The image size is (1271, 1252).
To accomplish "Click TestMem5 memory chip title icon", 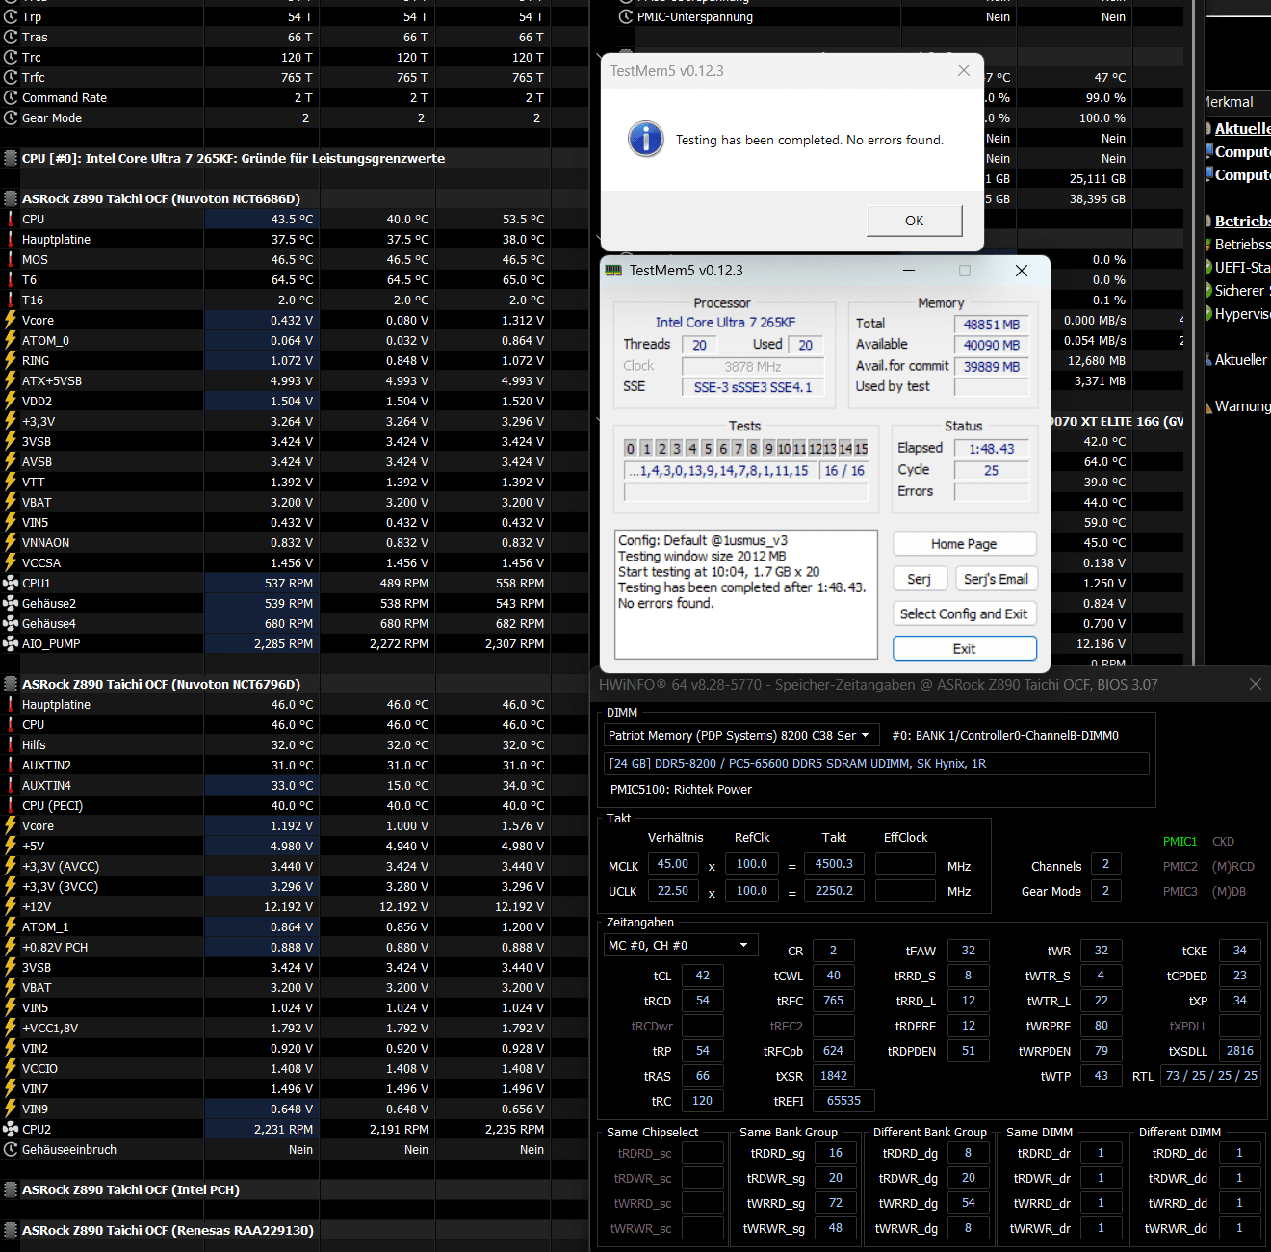I will coord(613,271).
